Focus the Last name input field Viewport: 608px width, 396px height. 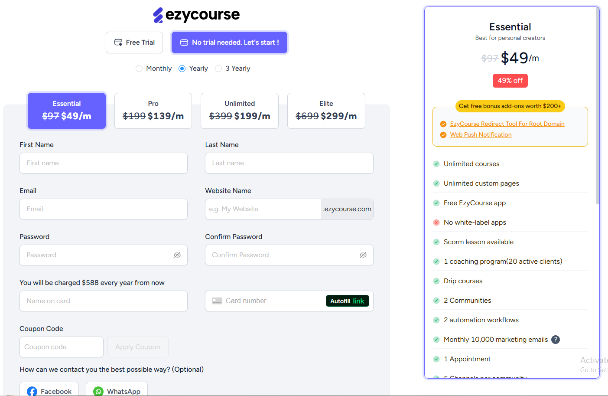click(289, 163)
